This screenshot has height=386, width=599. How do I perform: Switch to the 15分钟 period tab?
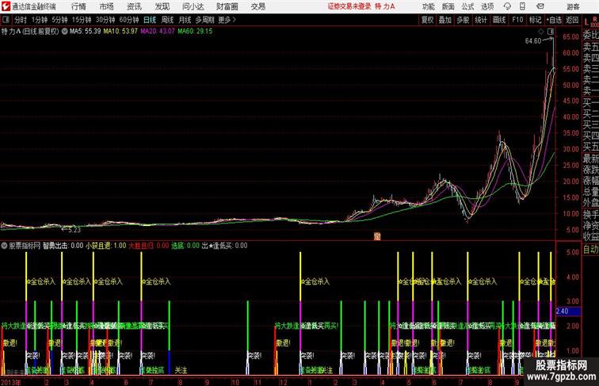(x=82, y=20)
